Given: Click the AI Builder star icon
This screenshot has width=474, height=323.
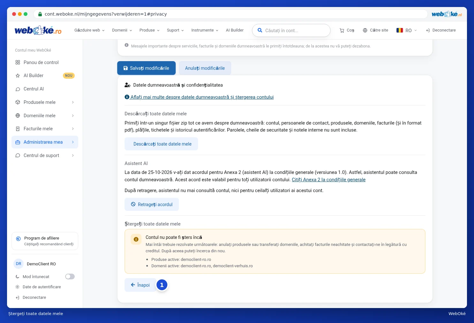Looking at the screenshot, I should coord(18,75).
